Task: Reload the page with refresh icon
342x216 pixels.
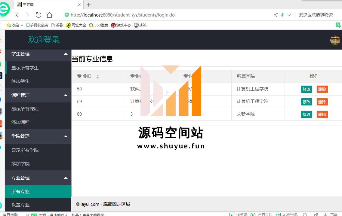Action: (39, 15)
